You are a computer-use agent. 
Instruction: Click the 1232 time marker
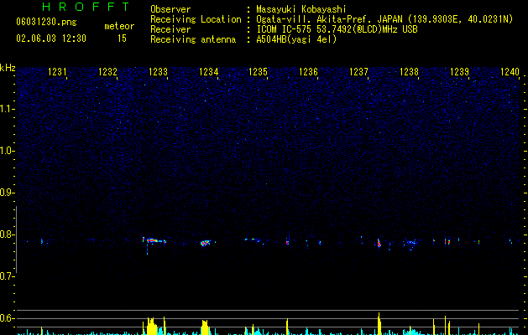[x=107, y=71]
